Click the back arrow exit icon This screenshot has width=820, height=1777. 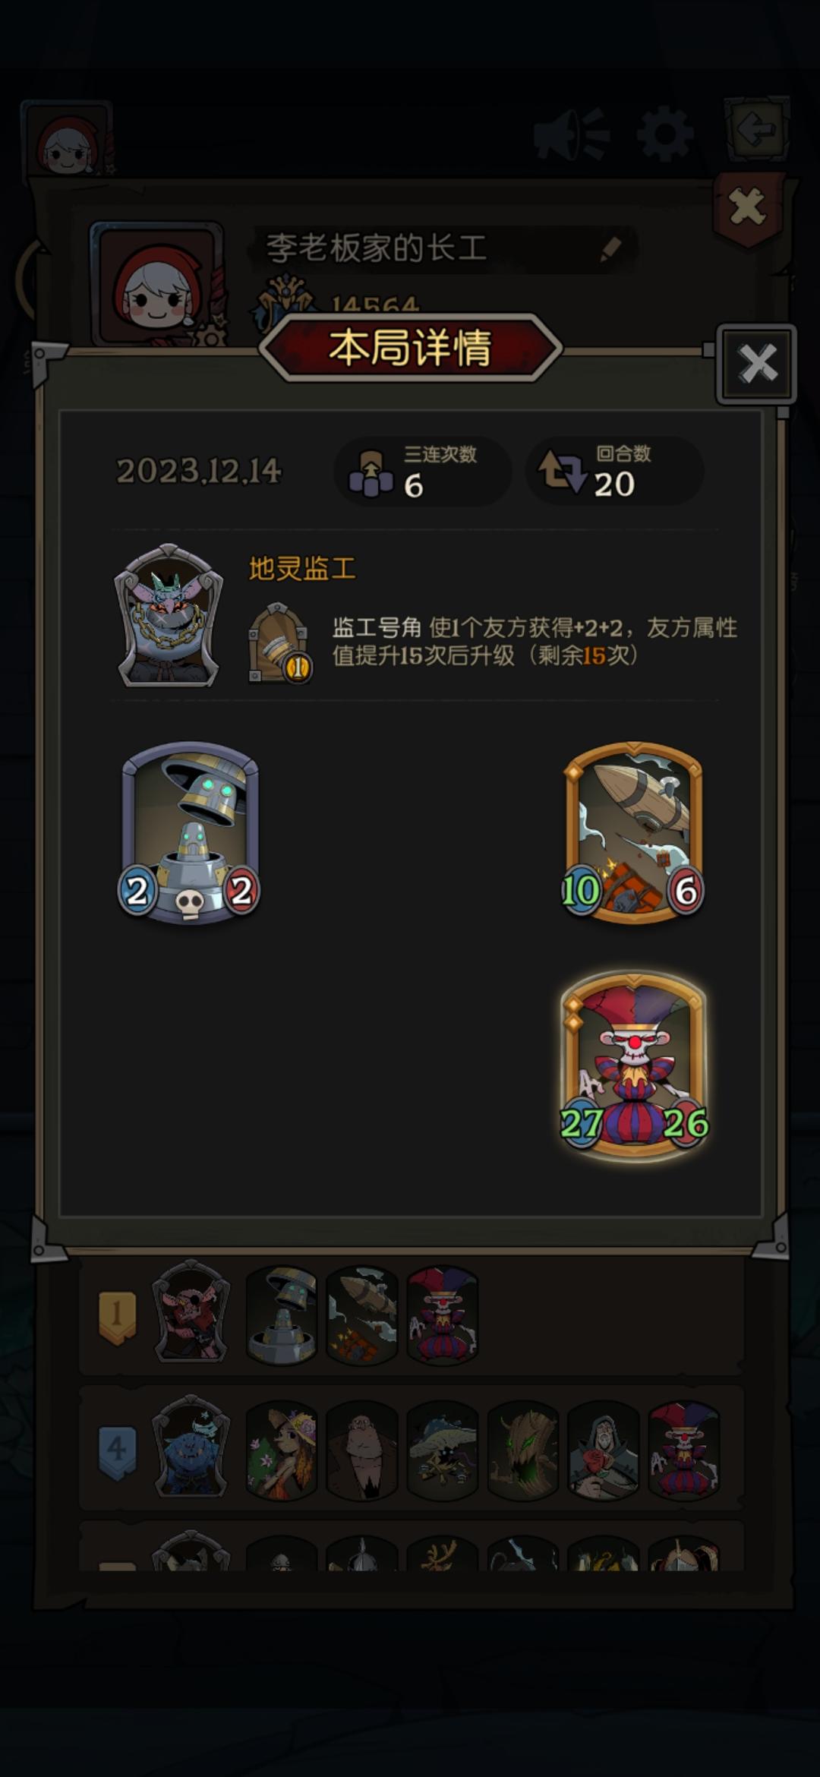coord(756,129)
